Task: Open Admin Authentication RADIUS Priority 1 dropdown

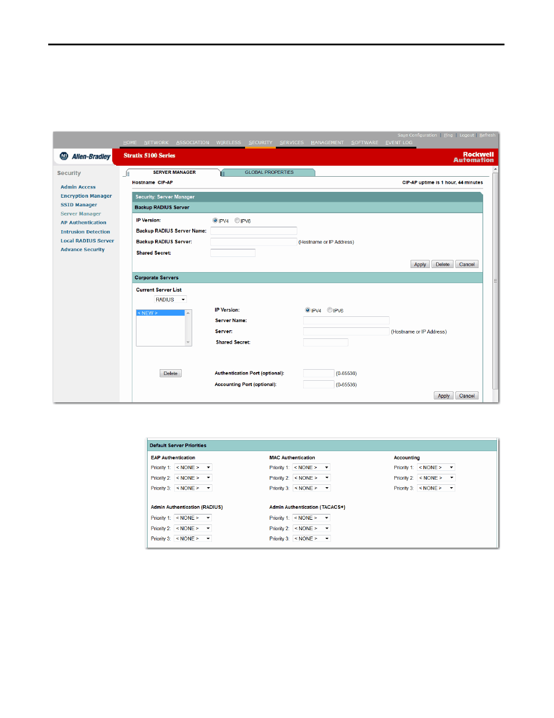Action: [x=193, y=518]
